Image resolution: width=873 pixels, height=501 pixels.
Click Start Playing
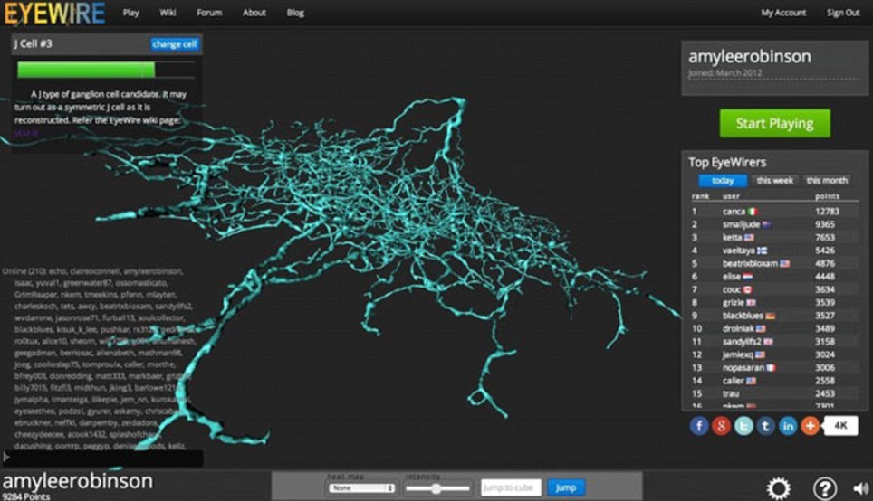coord(774,123)
